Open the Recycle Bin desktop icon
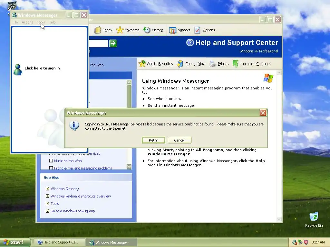The image size is (330, 247). [x=314, y=217]
